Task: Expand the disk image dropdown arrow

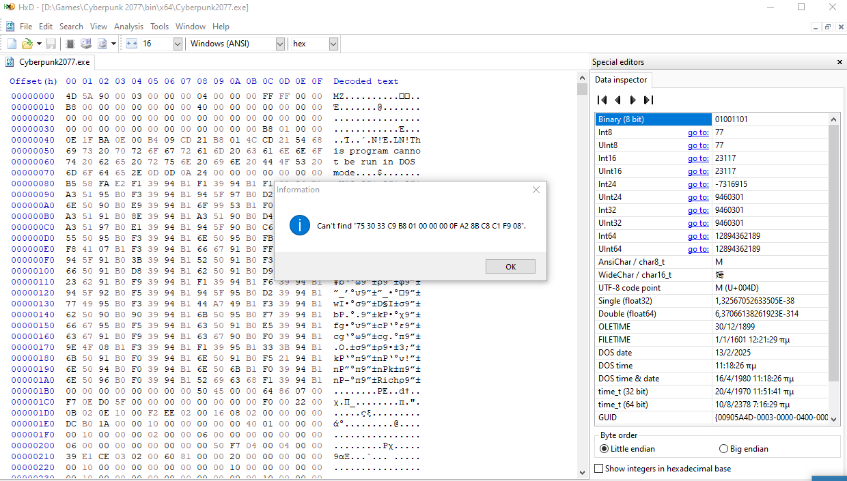Action: click(114, 44)
